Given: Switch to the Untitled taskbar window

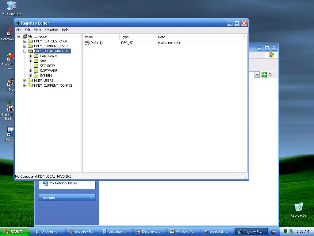Looking at the screenshot, I should (x=49, y=232).
